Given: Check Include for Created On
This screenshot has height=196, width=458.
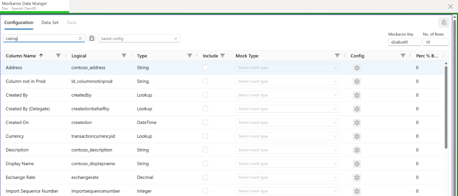Looking at the screenshot, I should [205, 122].
